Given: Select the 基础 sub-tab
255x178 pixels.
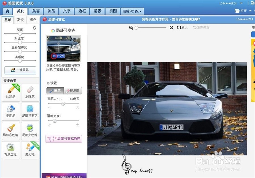Looking at the screenshot, I should [8, 20].
